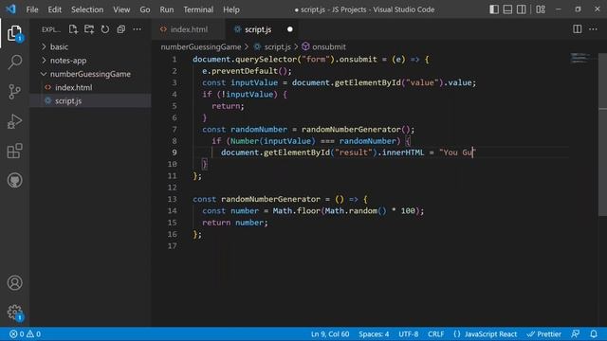Open the Search view
Viewport: 607px width, 341px height.
coord(15,63)
